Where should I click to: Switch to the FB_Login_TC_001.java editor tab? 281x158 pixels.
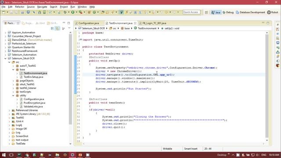(154, 23)
